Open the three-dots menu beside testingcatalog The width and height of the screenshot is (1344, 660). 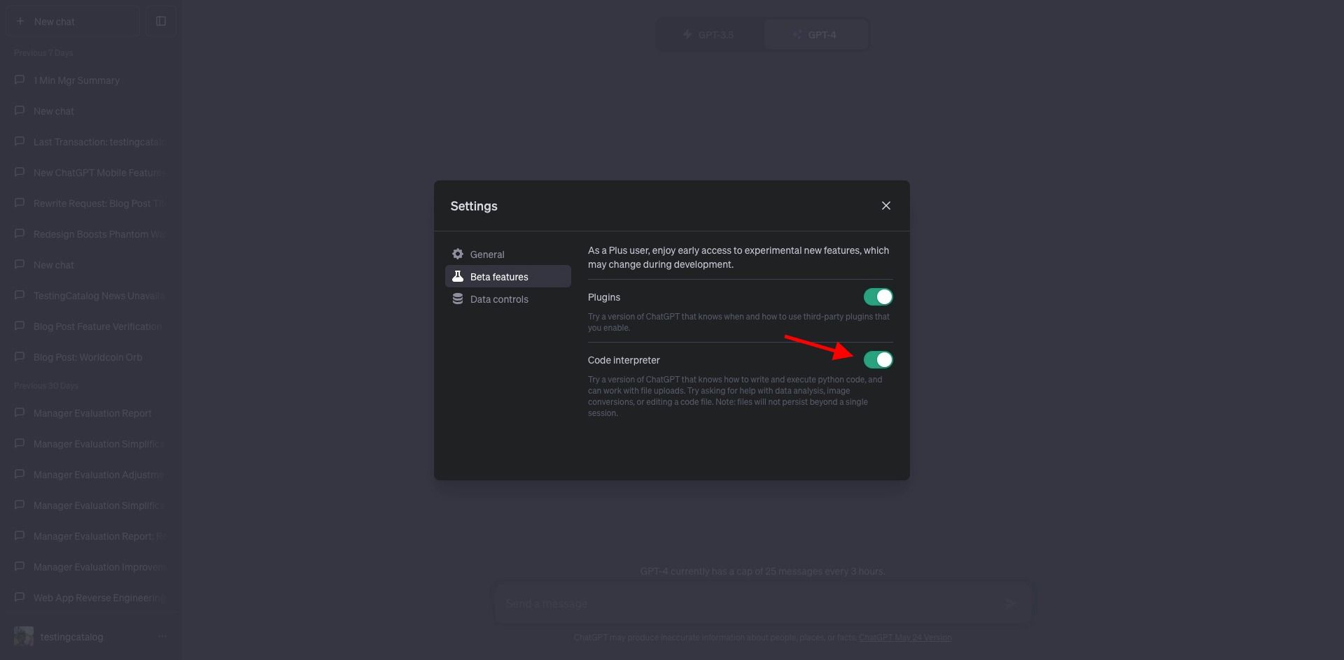(162, 636)
